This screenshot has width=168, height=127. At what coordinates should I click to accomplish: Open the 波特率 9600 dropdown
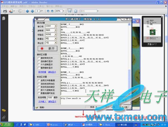(55, 30)
